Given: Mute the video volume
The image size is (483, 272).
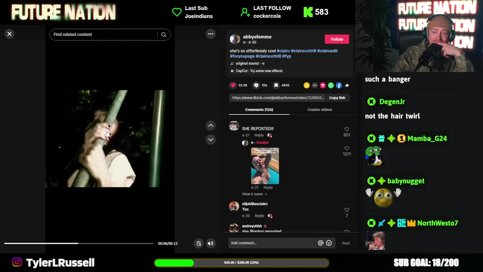Looking at the screenshot, I should [x=211, y=243].
